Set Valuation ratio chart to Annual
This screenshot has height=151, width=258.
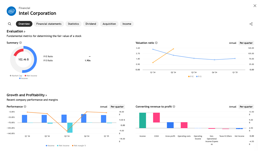click(232, 43)
